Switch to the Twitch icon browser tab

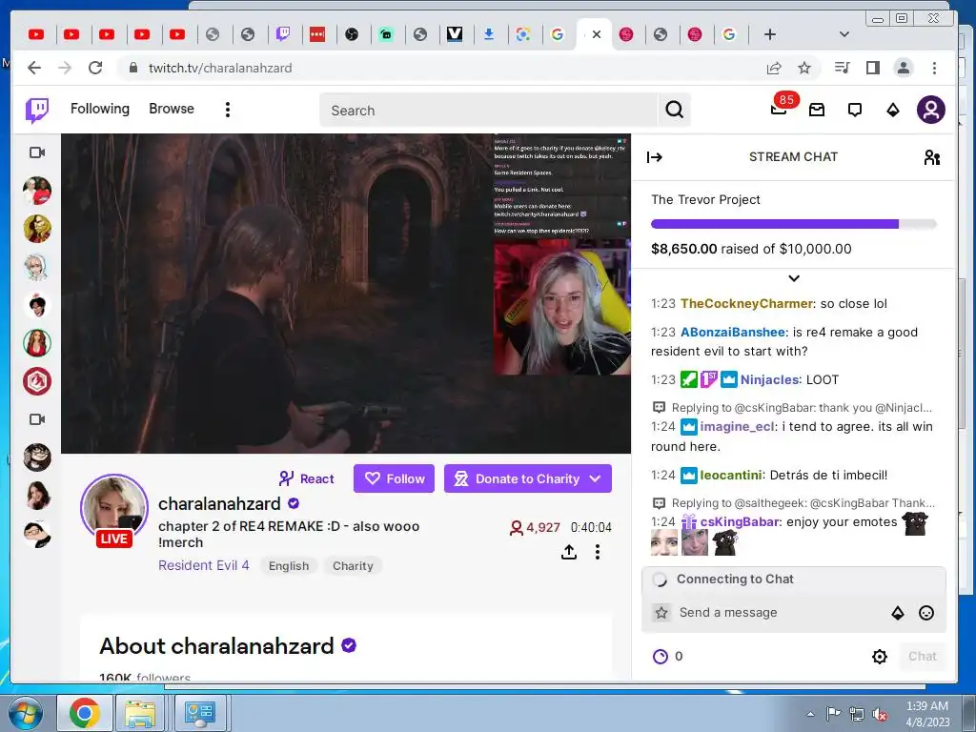(x=282, y=34)
